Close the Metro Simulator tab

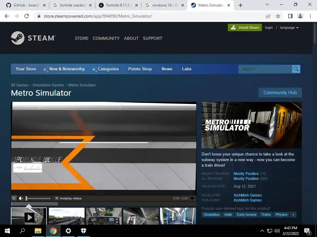pos(229,5)
